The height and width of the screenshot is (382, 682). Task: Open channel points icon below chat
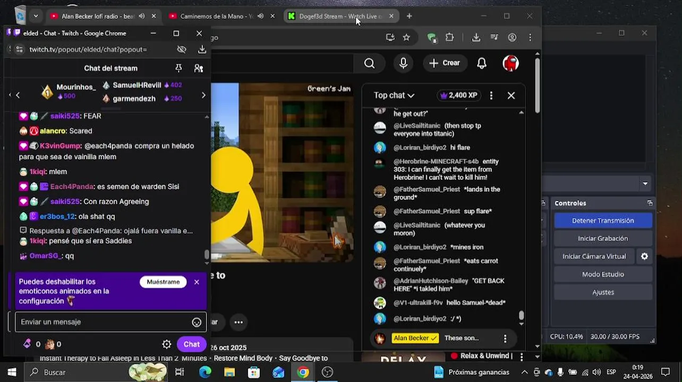coord(49,344)
